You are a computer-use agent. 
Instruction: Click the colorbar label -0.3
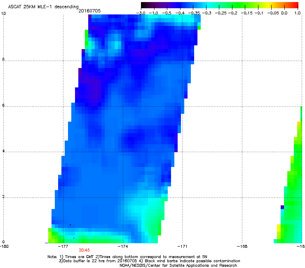coord(206,13)
